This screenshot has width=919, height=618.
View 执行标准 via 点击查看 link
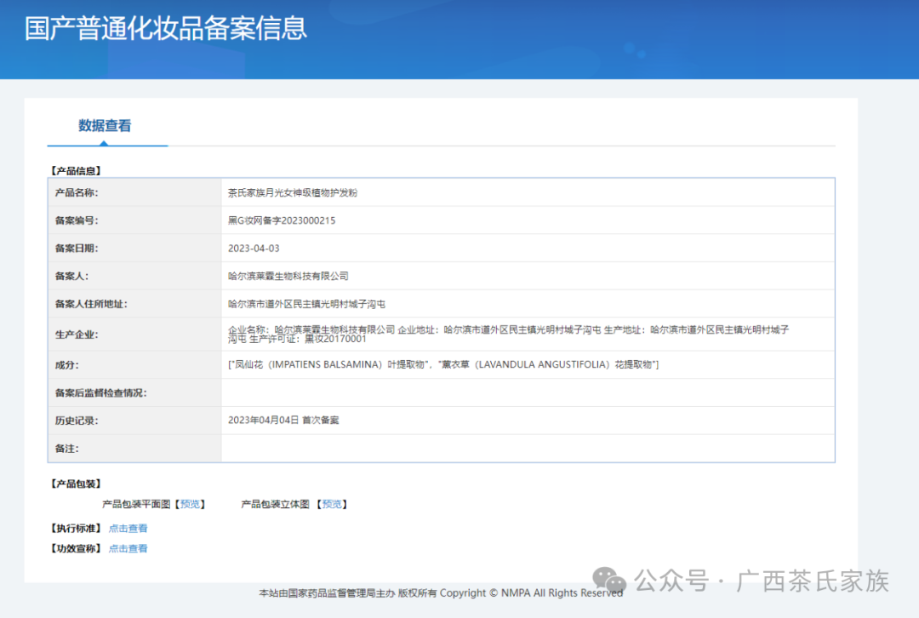(128, 528)
